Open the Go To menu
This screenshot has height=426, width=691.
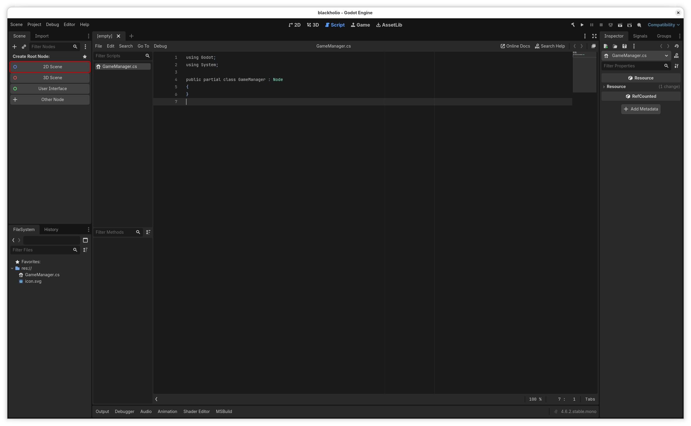click(143, 46)
